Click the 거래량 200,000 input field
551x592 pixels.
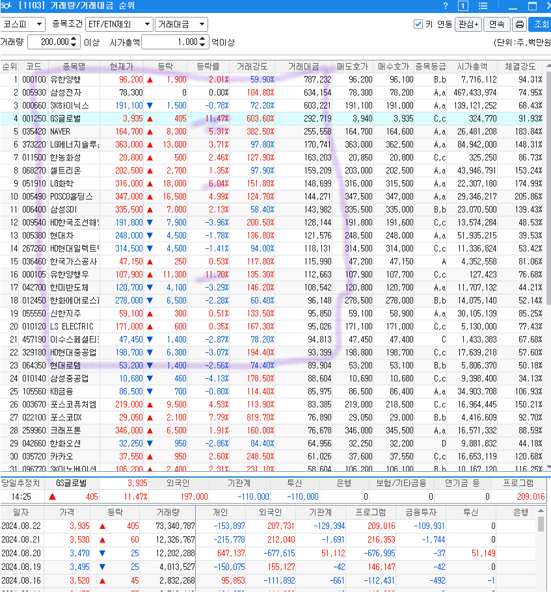(x=49, y=42)
